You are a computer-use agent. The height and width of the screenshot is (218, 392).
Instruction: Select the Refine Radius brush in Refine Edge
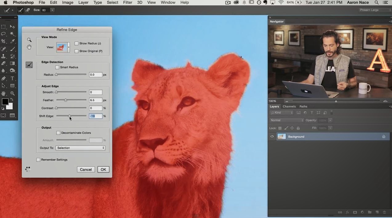(x=29, y=64)
